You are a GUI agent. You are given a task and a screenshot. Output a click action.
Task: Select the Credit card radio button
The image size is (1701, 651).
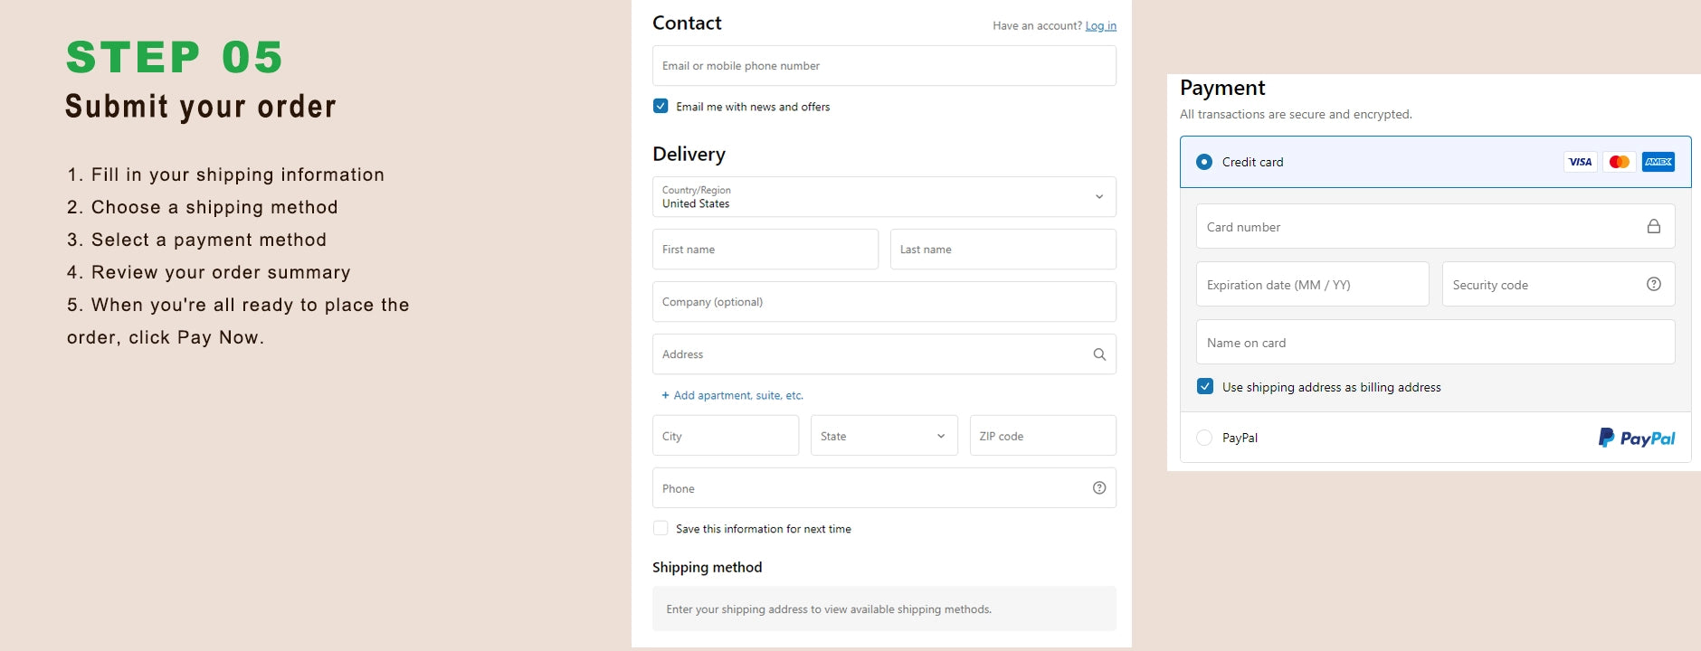tap(1204, 162)
